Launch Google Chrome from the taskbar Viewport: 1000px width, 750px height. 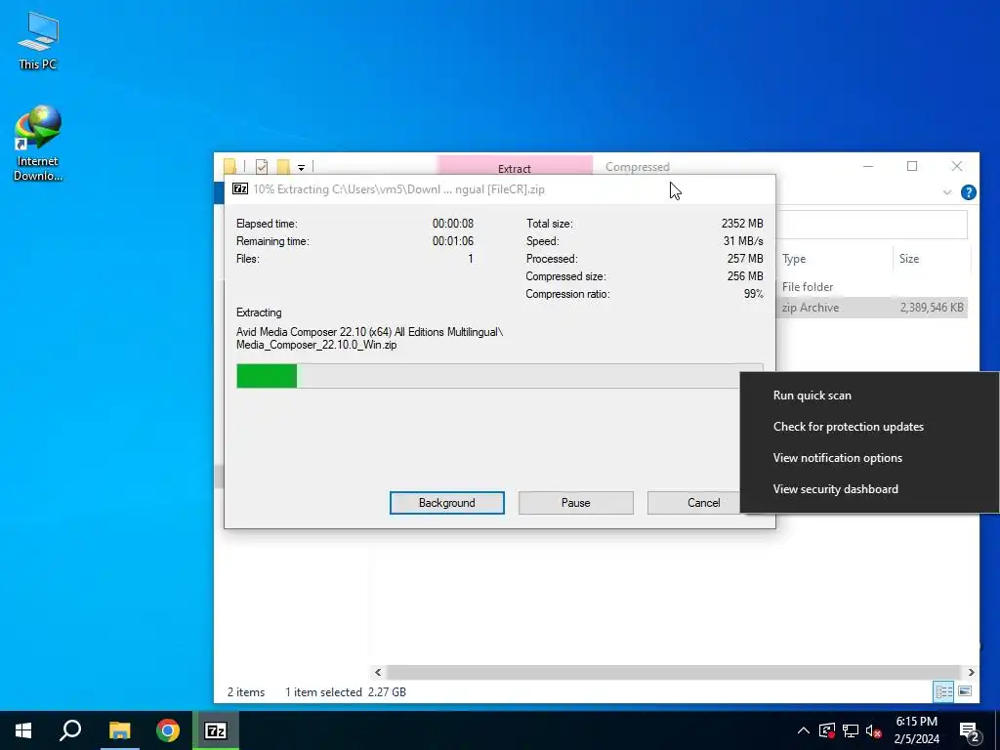point(168,730)
